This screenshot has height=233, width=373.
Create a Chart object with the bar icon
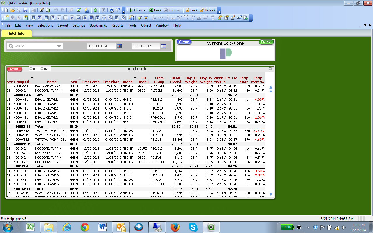click(59, 18)
